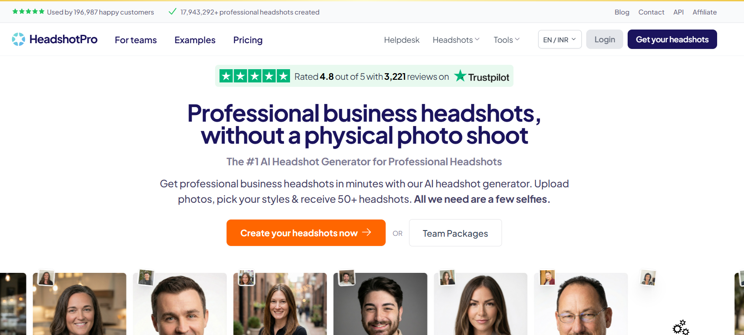Open the Affiliate link
Screen dimensions: 744x335
(704, 12)
